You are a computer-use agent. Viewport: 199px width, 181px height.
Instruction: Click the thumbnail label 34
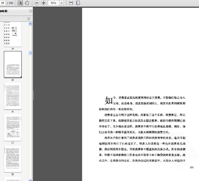(x=13, y=49)
